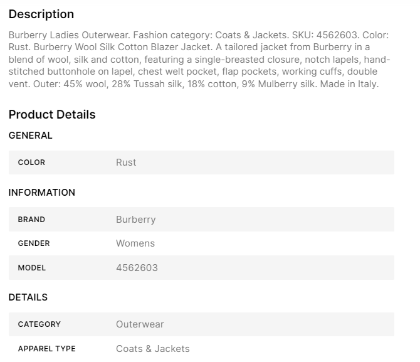Click the DETAILS section label
420x362 pixels.
(28, 297)
